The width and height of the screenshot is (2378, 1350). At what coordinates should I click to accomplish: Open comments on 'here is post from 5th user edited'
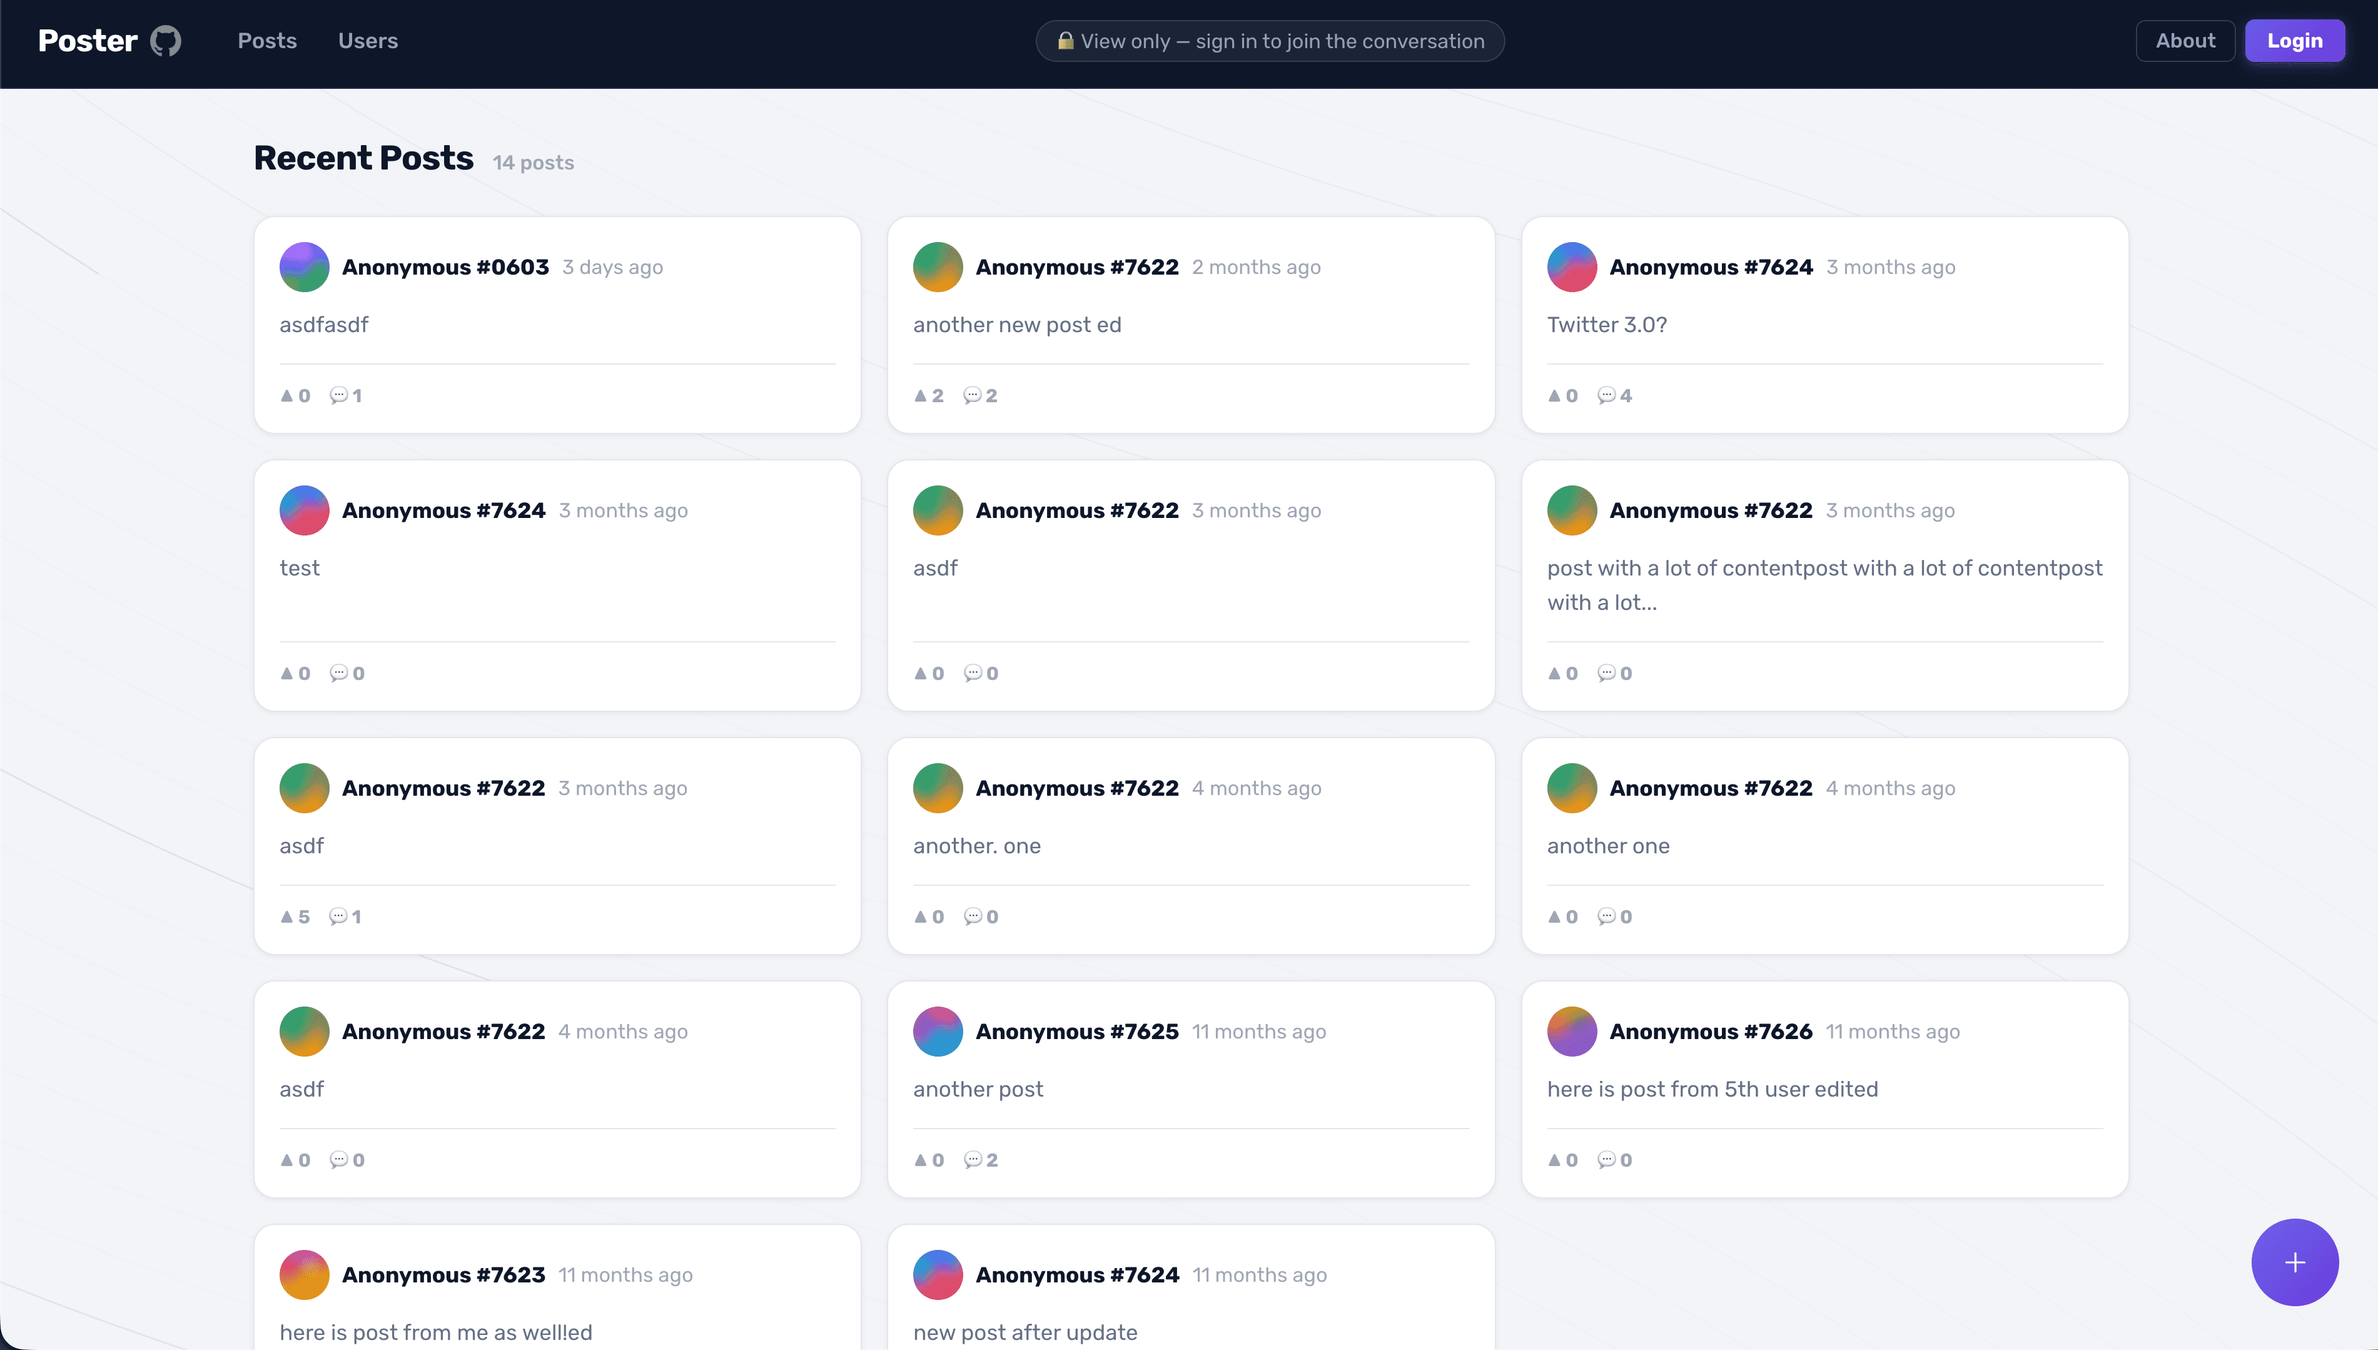tap(1614, 1160)
